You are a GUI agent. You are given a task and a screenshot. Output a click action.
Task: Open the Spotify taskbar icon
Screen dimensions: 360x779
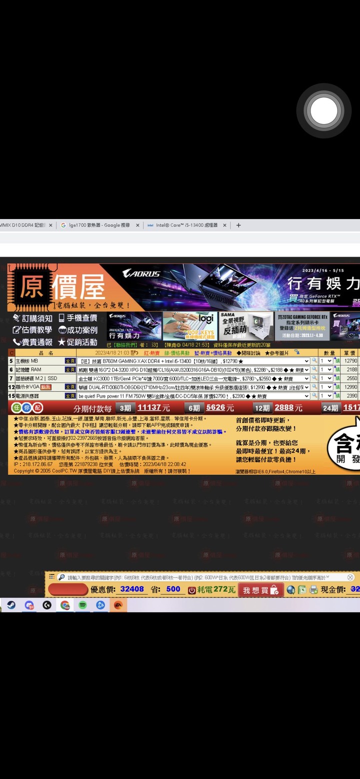(x=82, y=605)
